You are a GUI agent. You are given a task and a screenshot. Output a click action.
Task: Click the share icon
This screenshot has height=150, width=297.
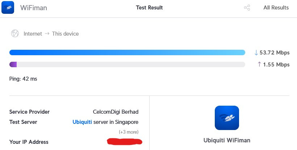tap(247, 8)
